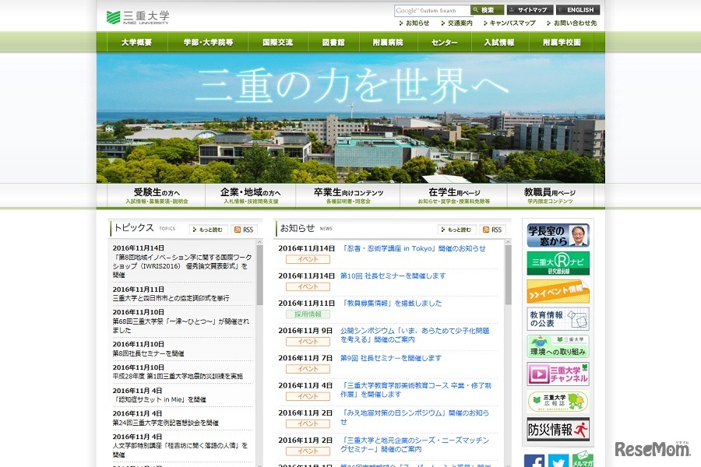Open the 防災情報 disaster info banner

pos(558,429)
